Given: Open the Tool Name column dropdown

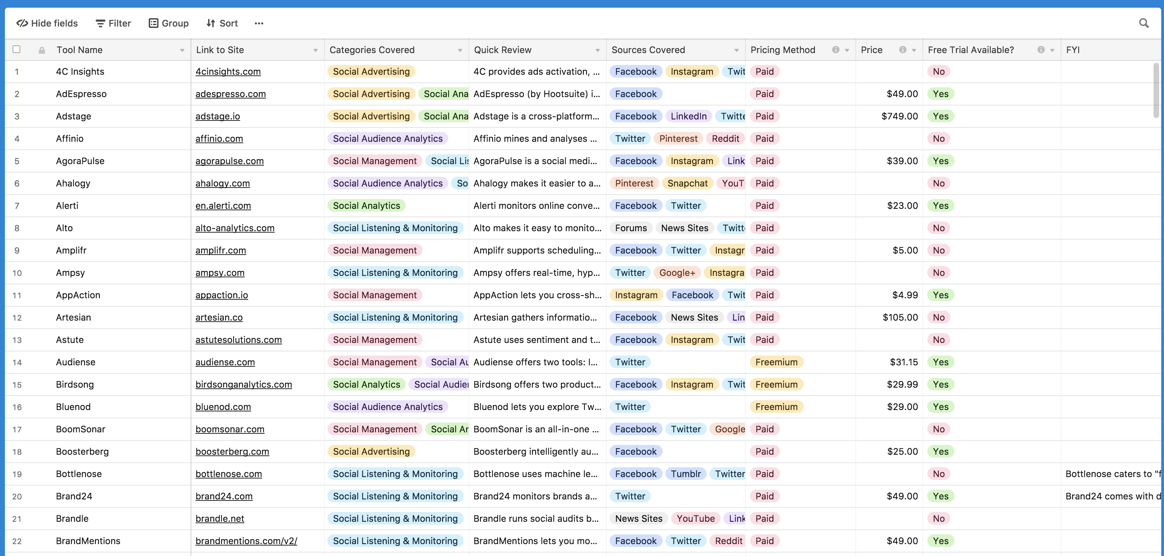Looking at the screenshot, I should click(182, 50).
